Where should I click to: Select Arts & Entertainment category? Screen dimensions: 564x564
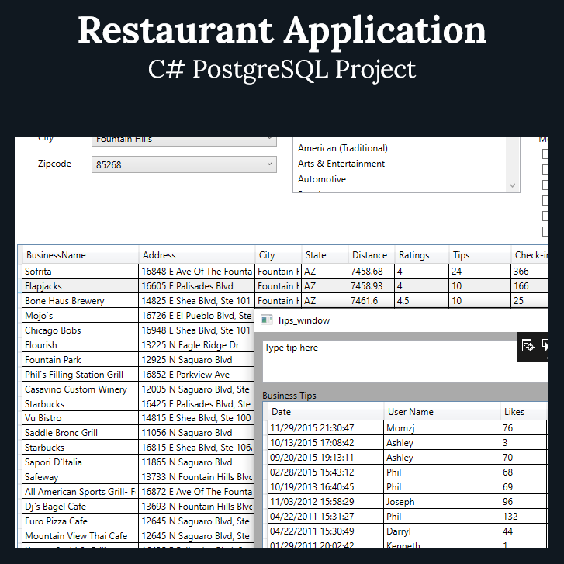341,164
